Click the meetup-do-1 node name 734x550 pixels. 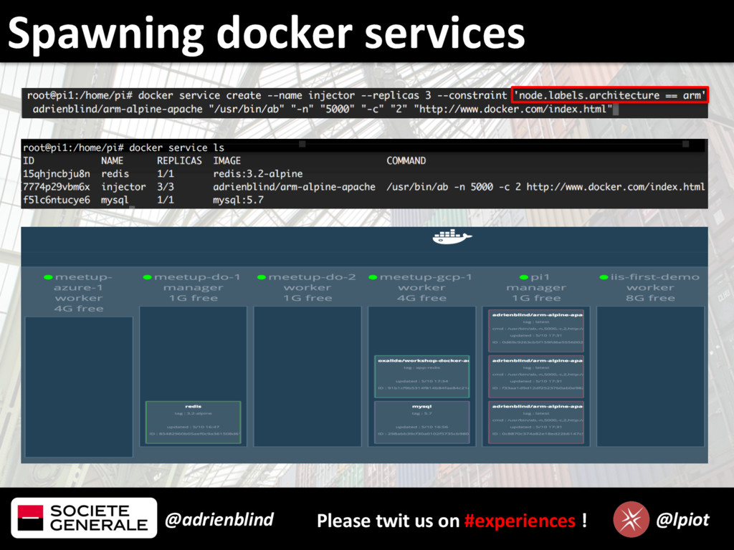(197, 277)
